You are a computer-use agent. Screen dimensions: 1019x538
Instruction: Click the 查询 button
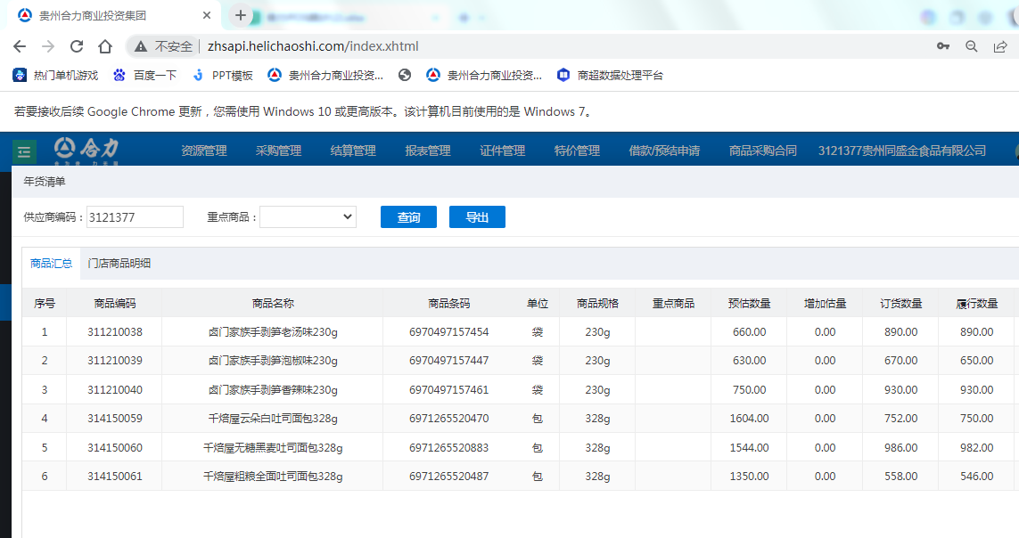(x=408, y=217)
